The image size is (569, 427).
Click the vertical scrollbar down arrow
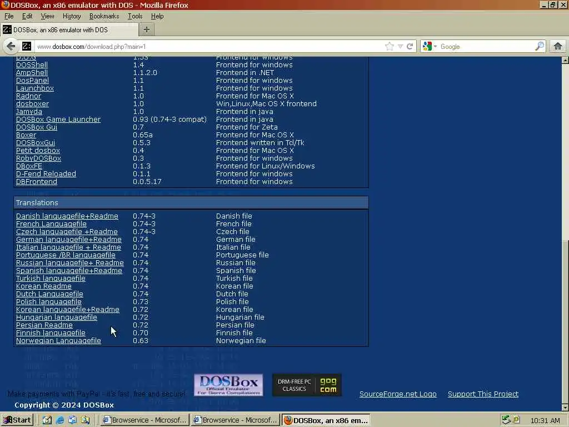pyautogui.click(x=565, y=408)
